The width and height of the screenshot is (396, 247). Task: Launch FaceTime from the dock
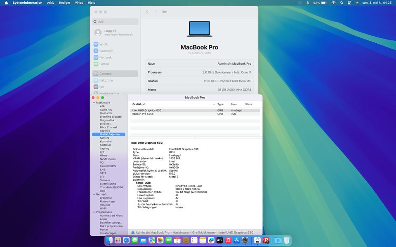[169, 240]
